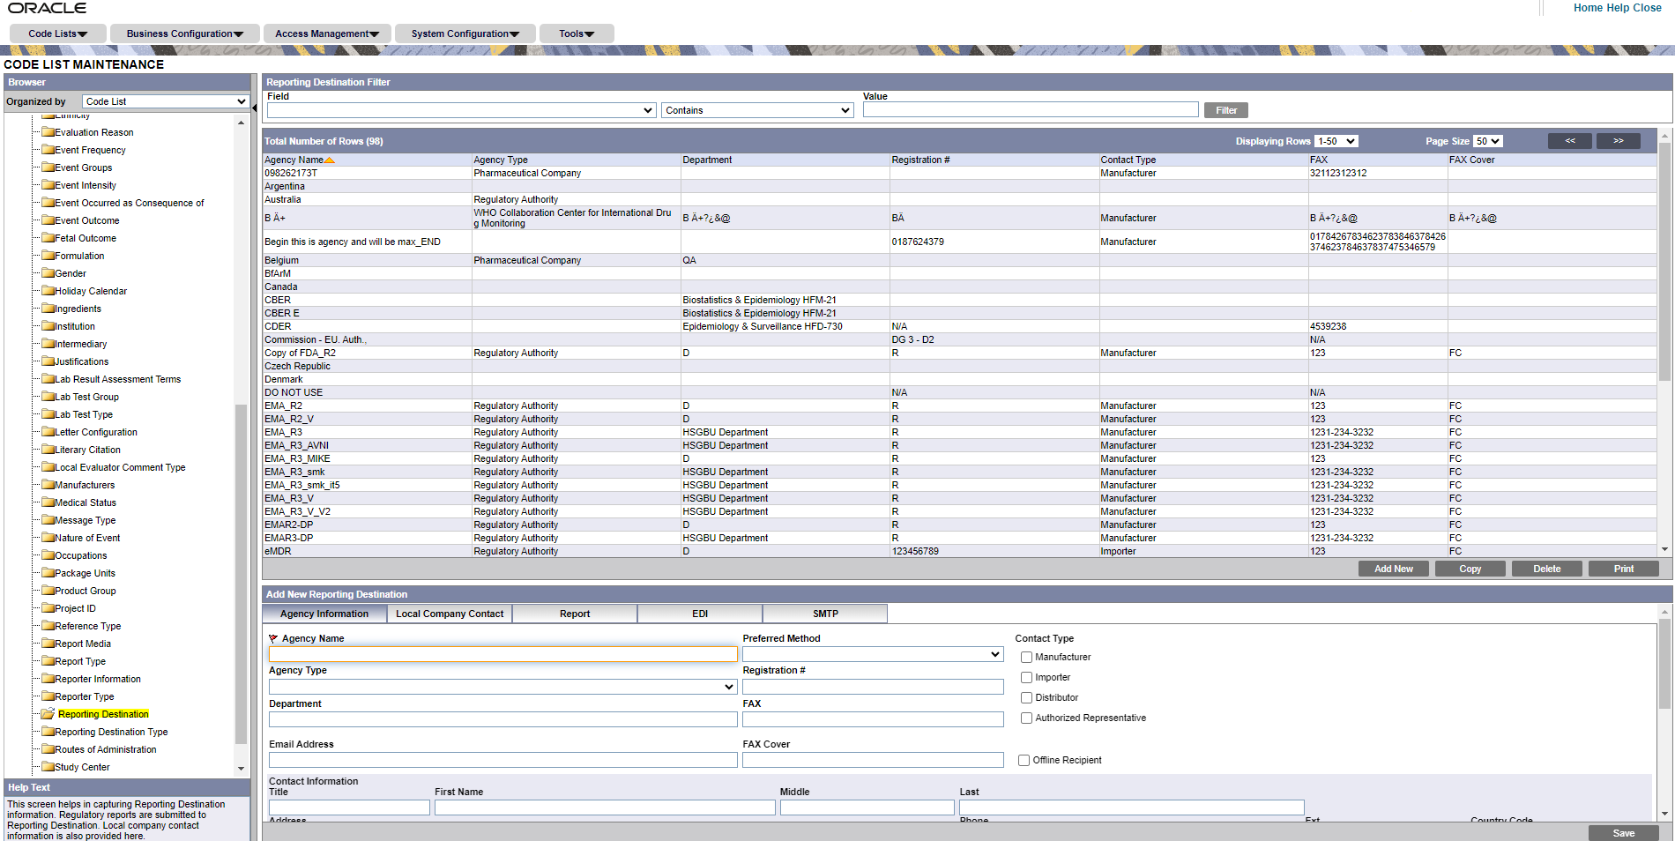Screen dimensions: 1675x841
Task: Open the System Configuration menu
Action: (x=465, y=33)
